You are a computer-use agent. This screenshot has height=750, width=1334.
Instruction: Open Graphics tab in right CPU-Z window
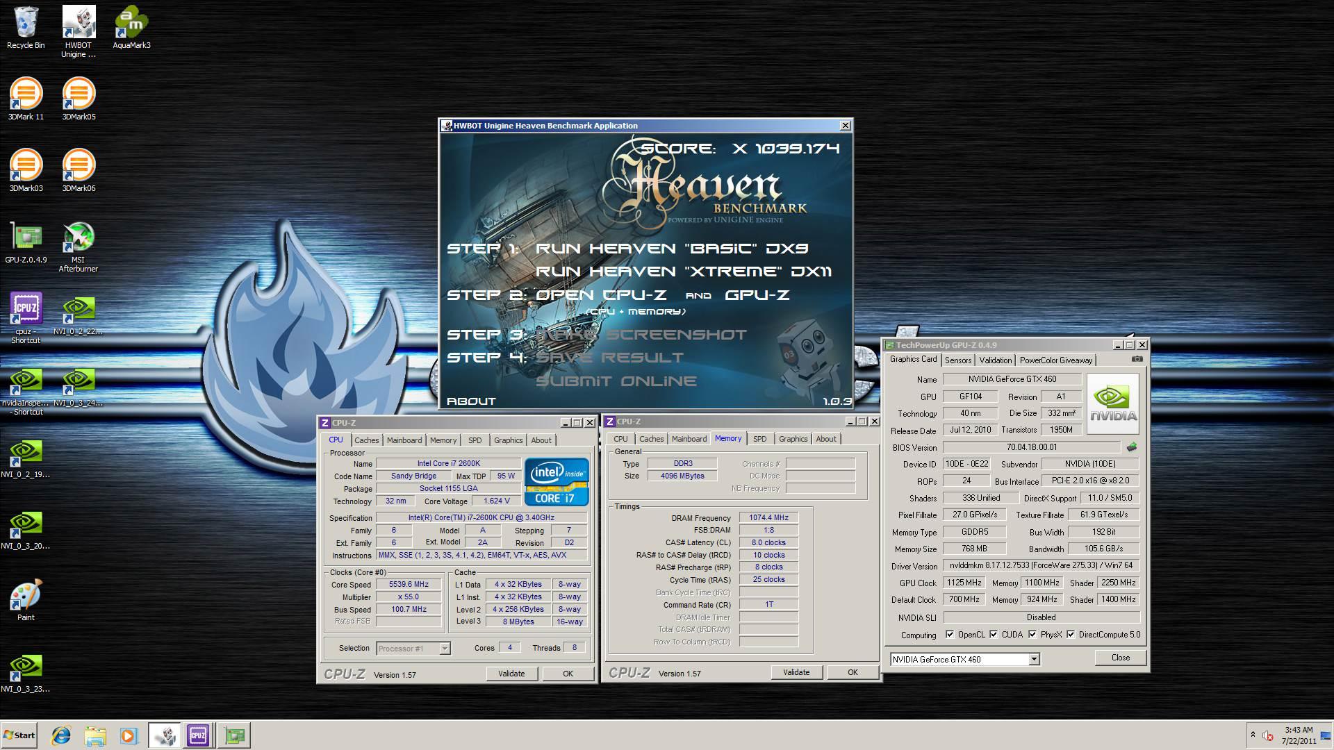793,439
